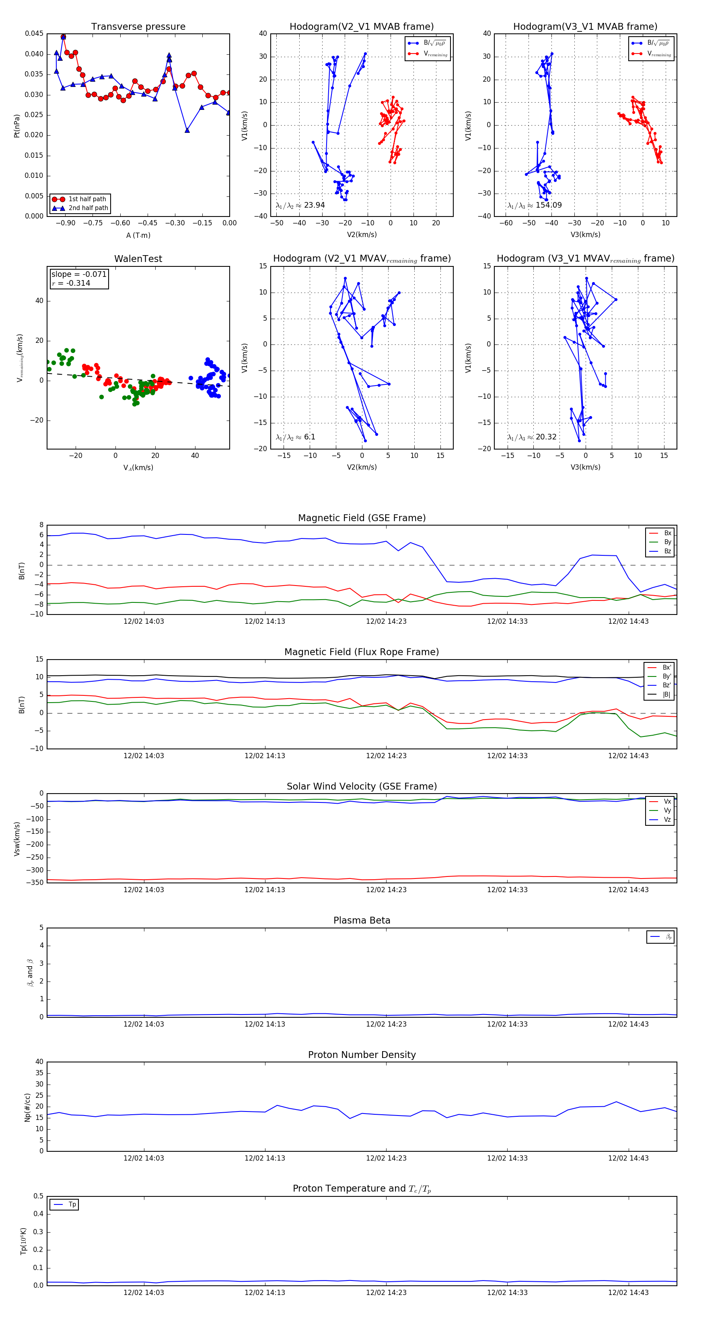Click the βp legend in the Plasma Beta panel

(660, 937)
